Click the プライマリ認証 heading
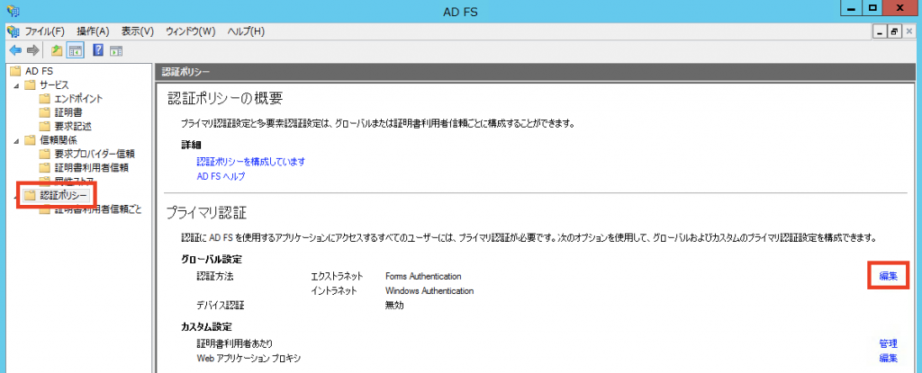The height and width of the screenshot is (373, 922). pyautogui.click(x=206, y=211)
